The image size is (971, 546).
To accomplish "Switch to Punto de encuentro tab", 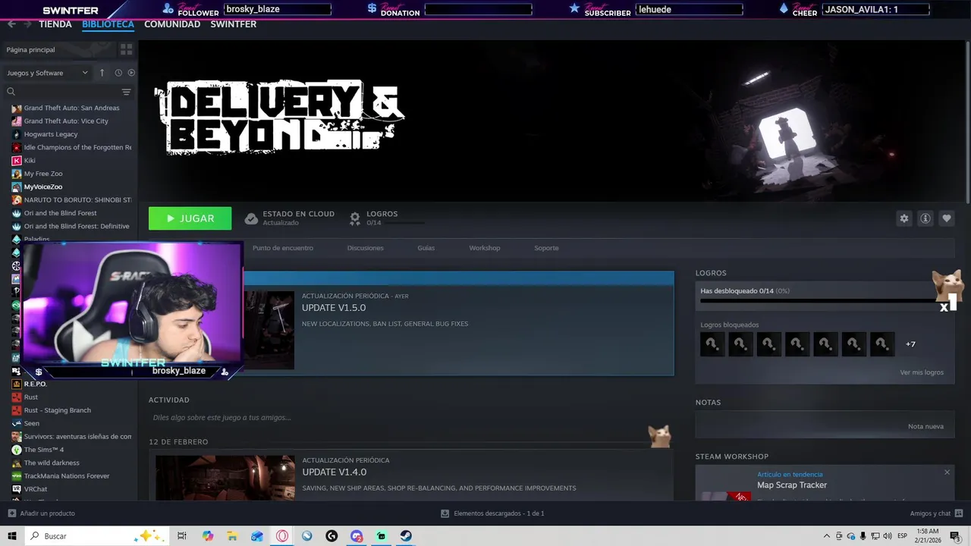I will tap(283, 248).
